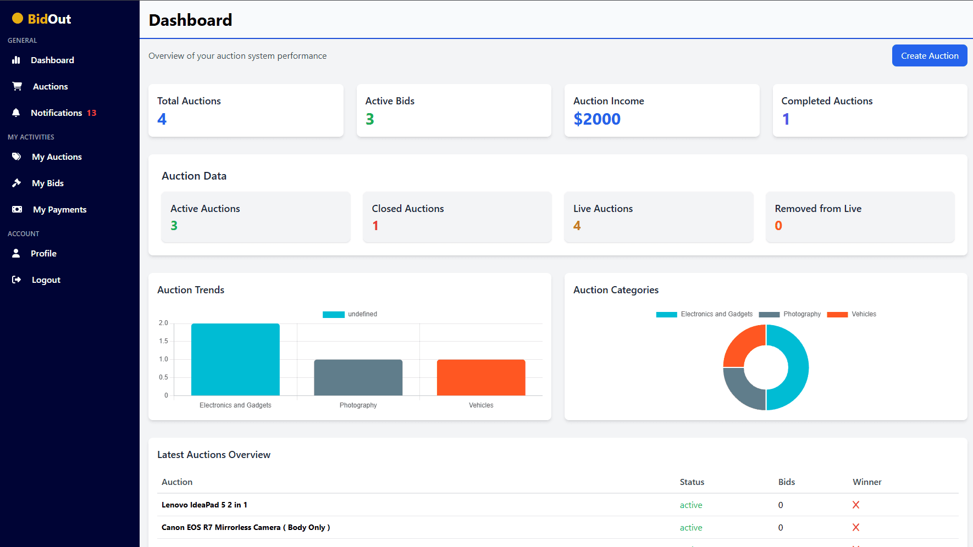Toggle the Vehicles legend item
The image size is (973, 547).
point(852,314)
